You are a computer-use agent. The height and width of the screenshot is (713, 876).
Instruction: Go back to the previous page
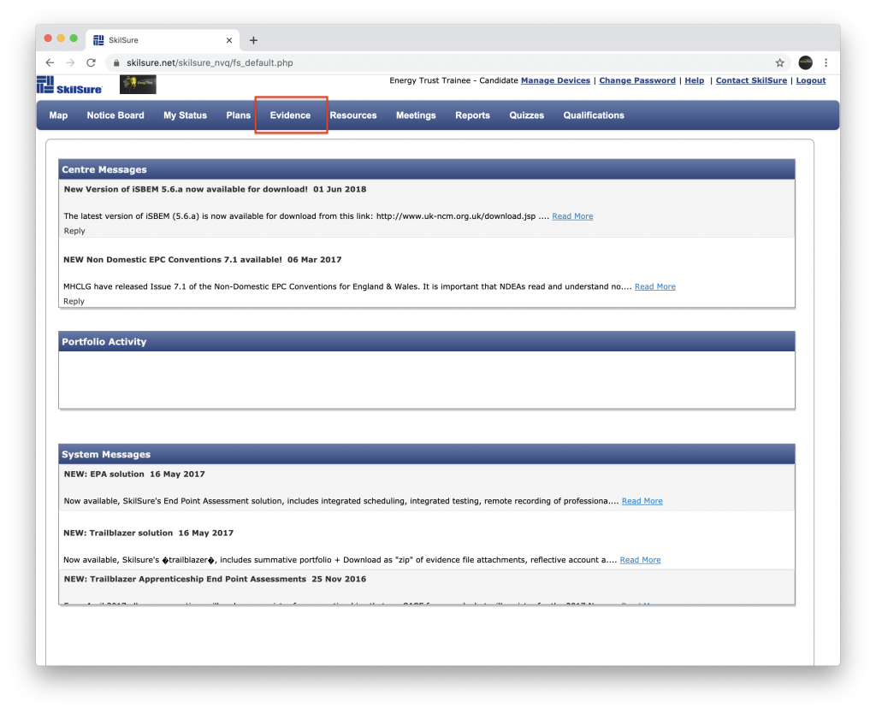click(x=50, y=62)
